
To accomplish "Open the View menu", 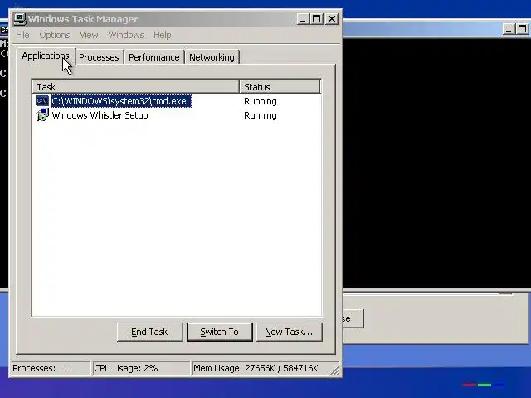I will (x=89, y=35).
